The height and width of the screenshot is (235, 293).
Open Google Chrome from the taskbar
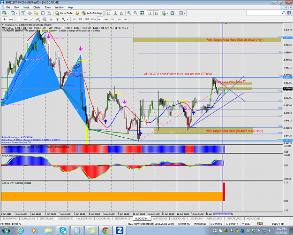pyautogui.click(x=105, y=230)
